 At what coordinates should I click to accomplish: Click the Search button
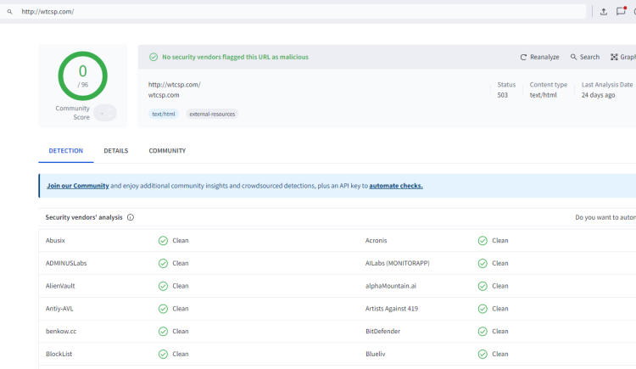coord(585,57)
